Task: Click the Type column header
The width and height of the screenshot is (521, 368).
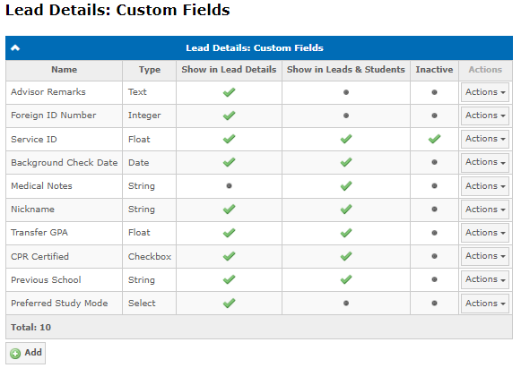Action: 150,70
